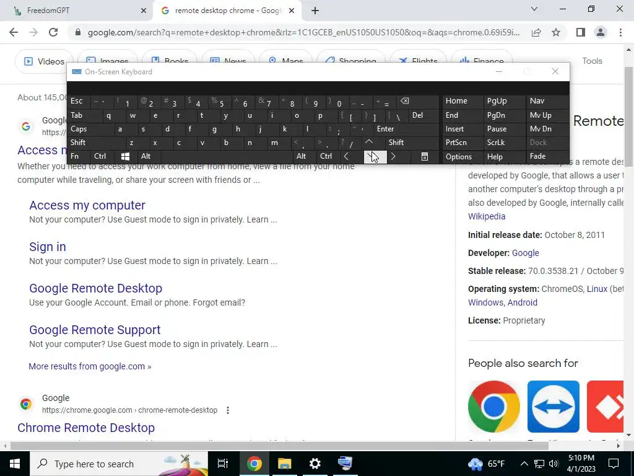Tap the Tab key on keyboard
Viewport: 634px width, 476px height.
85,115
